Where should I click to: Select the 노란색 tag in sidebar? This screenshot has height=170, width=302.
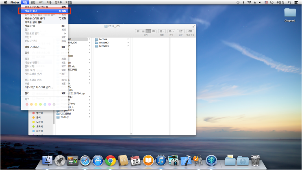(x=37, y=122)
